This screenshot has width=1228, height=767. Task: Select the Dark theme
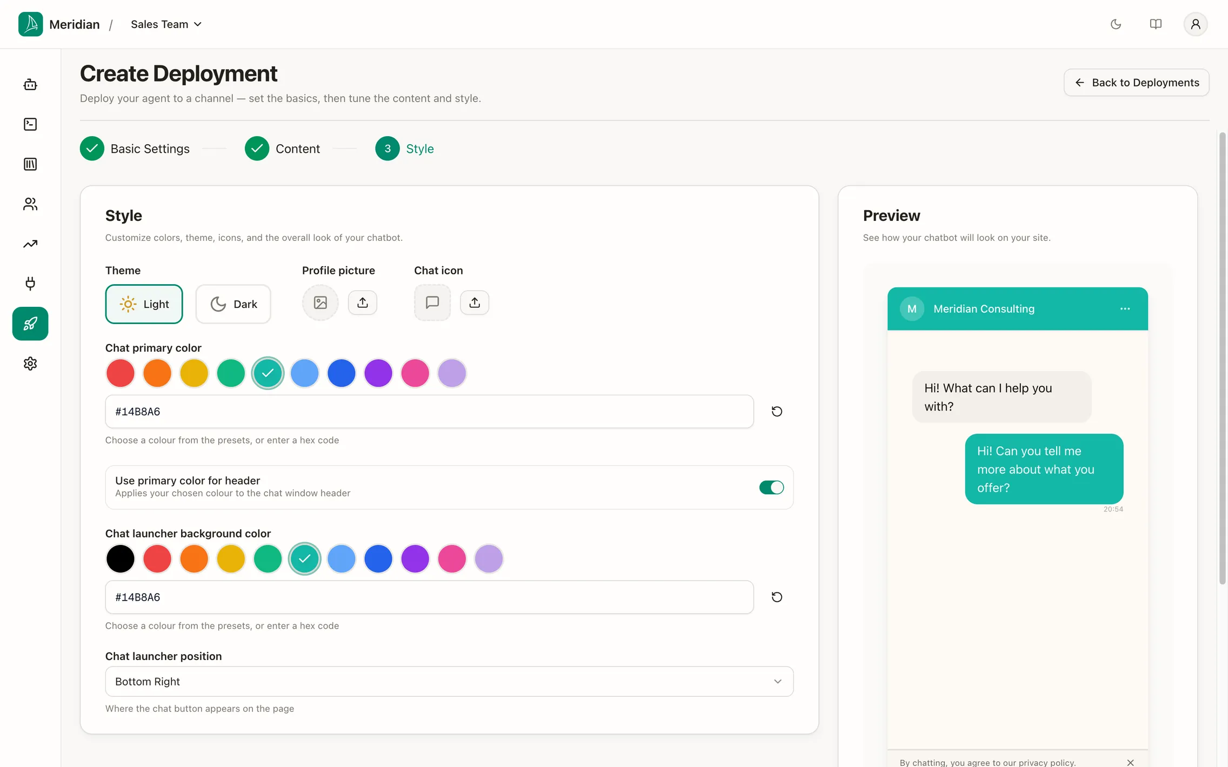[233, 304]
